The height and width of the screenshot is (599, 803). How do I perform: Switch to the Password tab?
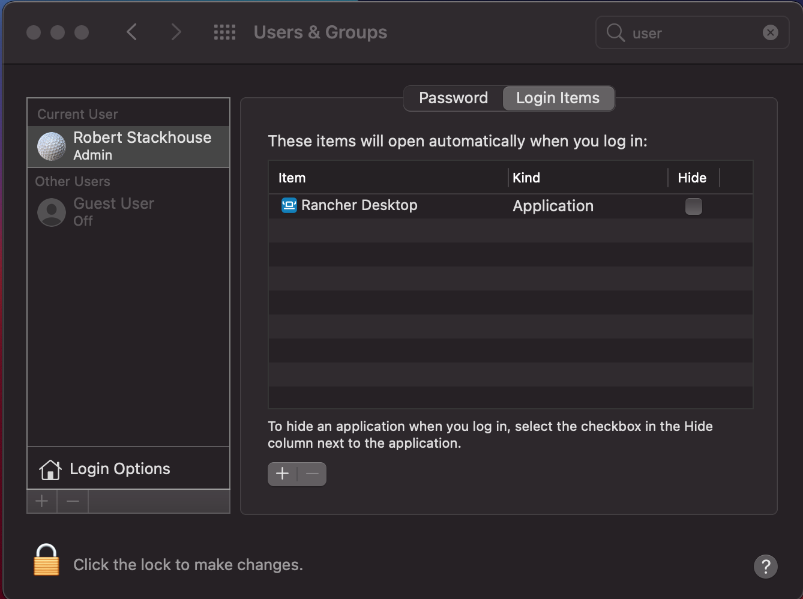453,98
